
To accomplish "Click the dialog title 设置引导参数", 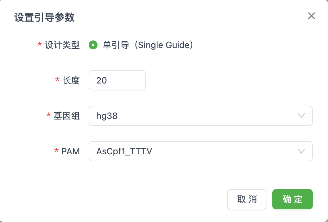I will pos(44,18).
